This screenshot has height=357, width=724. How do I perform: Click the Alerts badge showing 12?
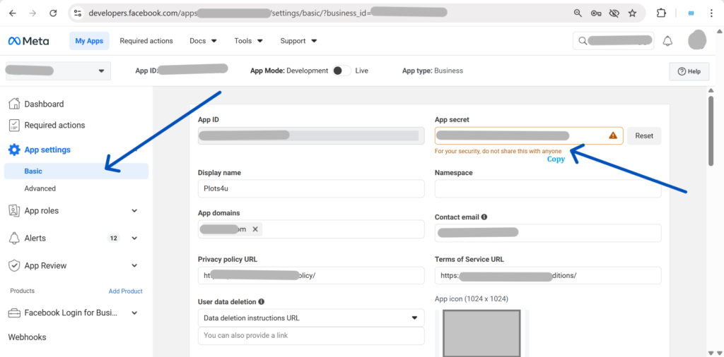[x=114, y=238]
